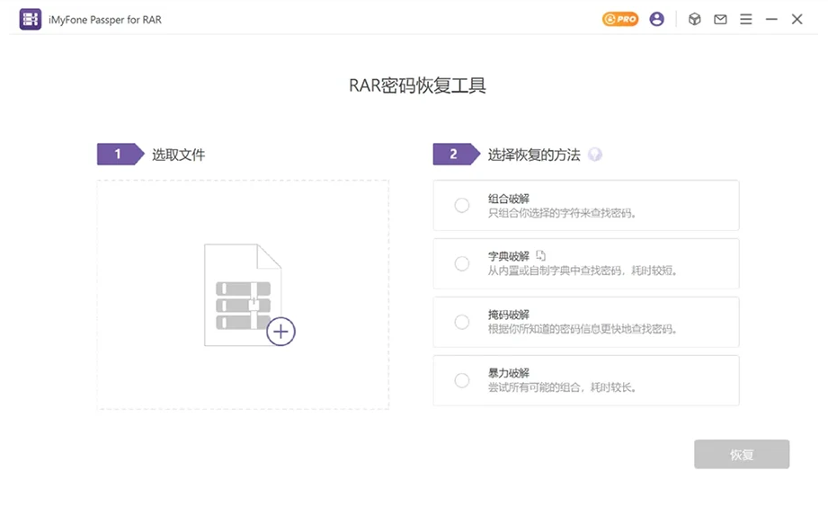Click the 掩码破解 method title
This screenshot has height=515, width=828.
509,315
